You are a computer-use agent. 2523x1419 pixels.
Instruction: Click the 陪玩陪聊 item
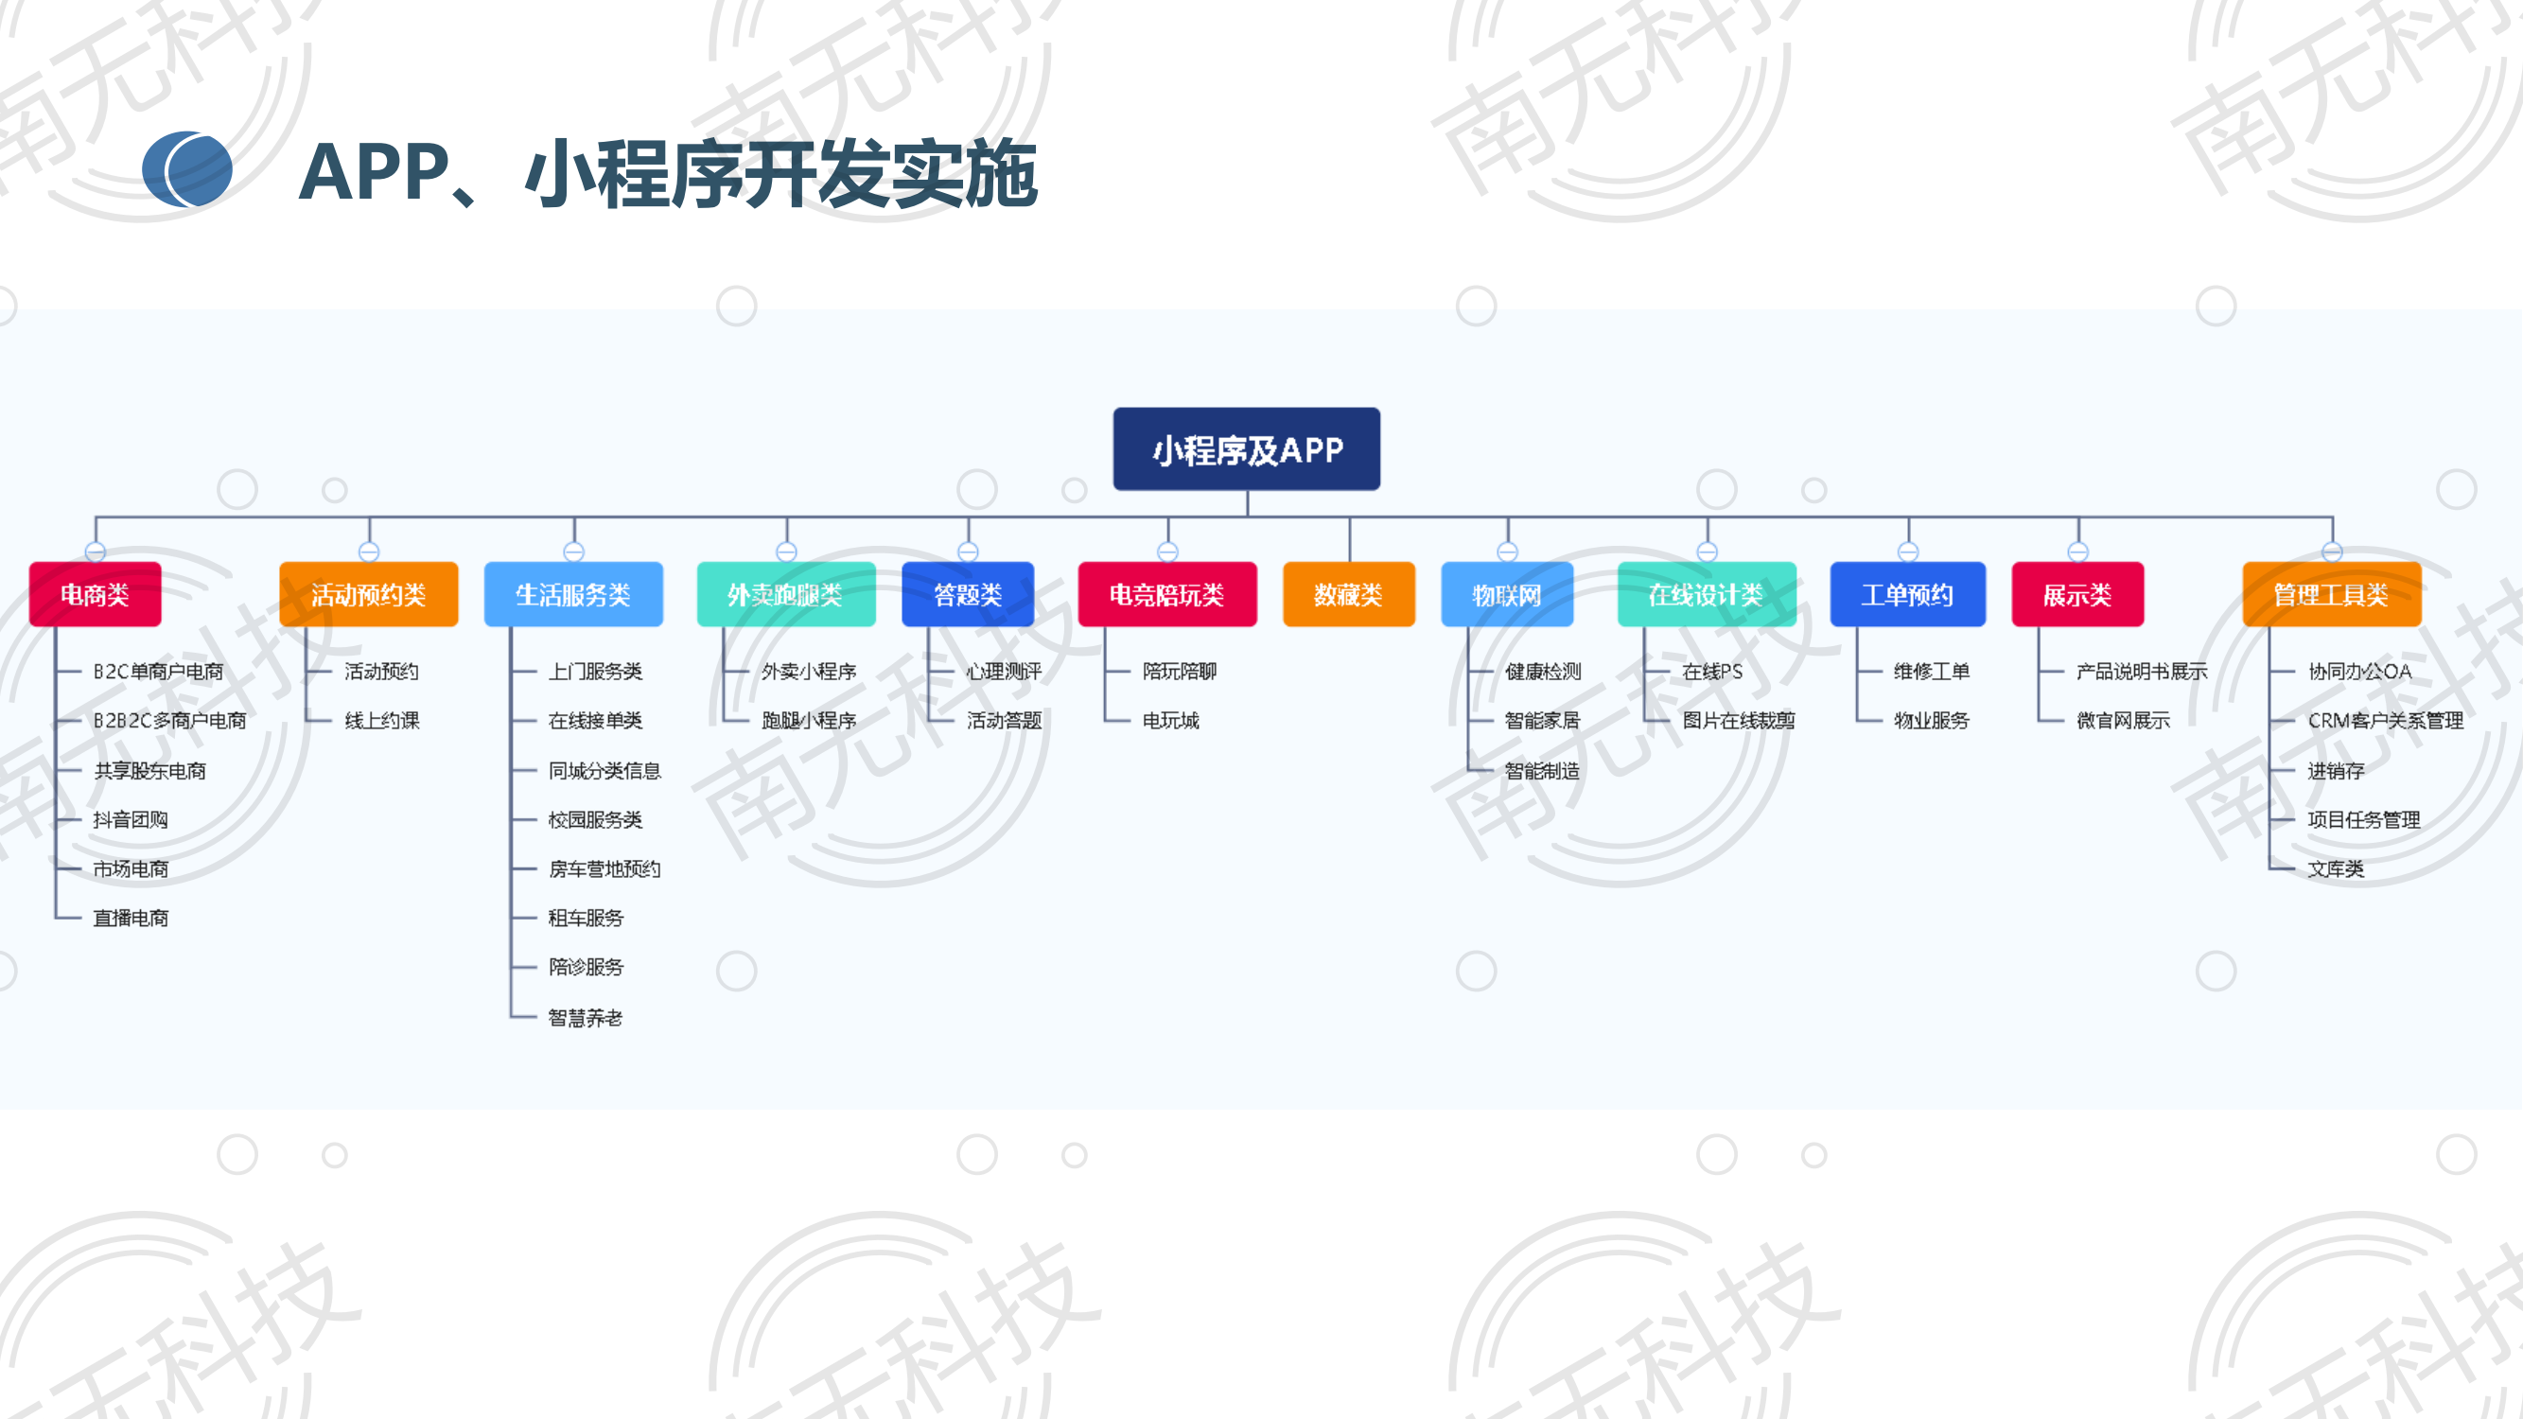1181,672
